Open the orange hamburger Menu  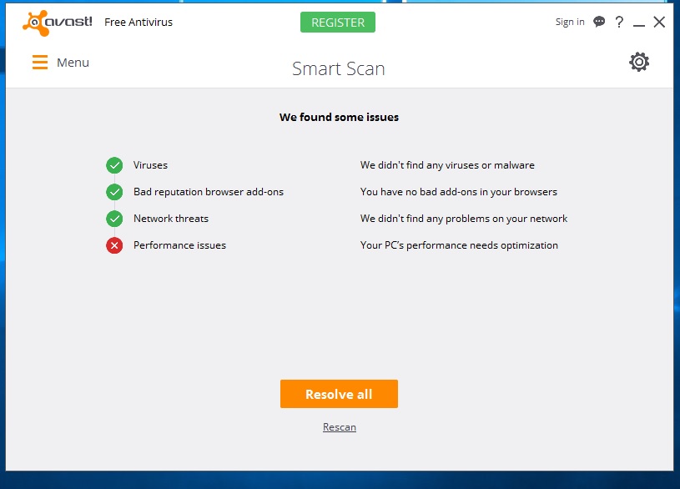coord(60,63)
